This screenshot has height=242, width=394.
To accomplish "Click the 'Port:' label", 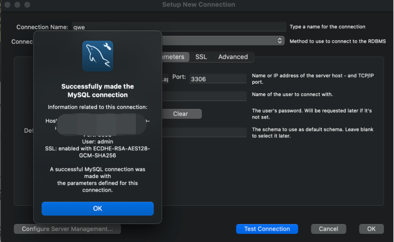I will tap(179, 77).
